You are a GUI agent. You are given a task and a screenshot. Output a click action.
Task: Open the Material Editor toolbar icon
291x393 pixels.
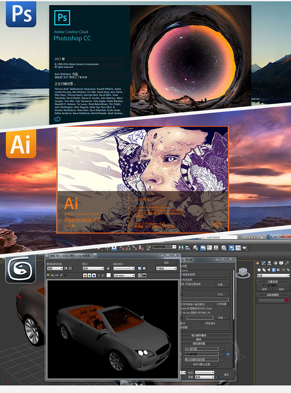click(x=224, y=248)
